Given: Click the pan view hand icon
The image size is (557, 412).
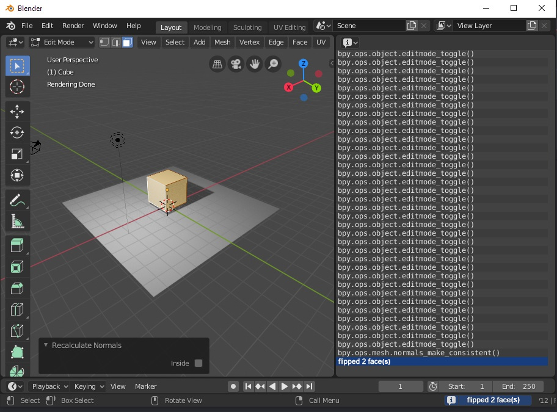Looking at the screenshot, I should [255, 64].
